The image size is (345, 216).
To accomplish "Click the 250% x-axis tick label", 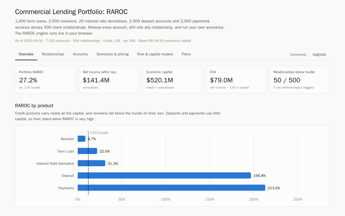I will pos(298,200).
